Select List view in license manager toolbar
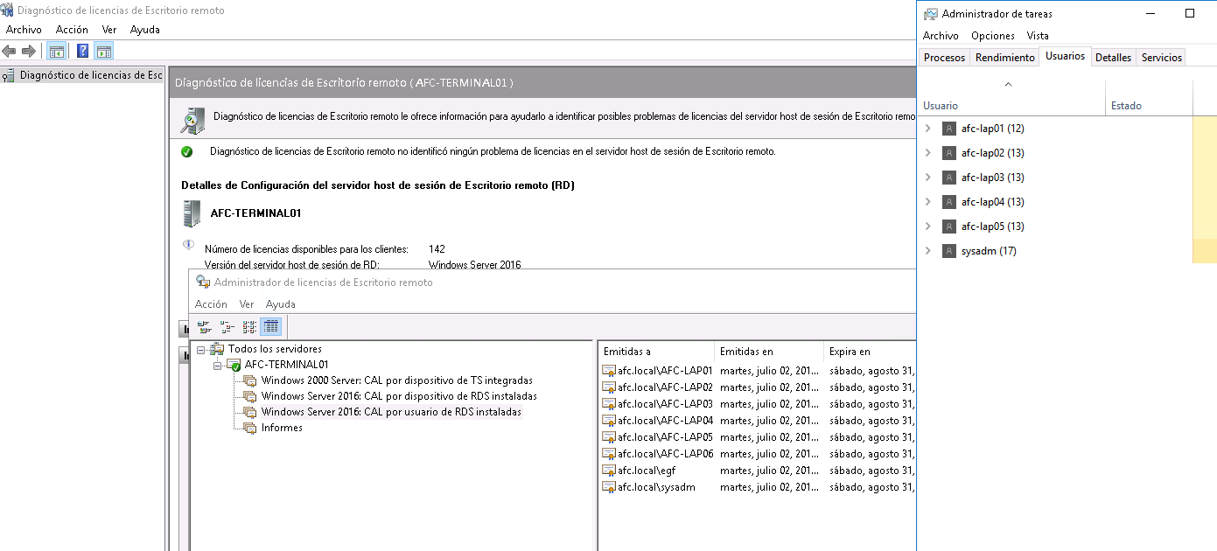The height and width of the screenshot is (551, 1217). [249, 327]
